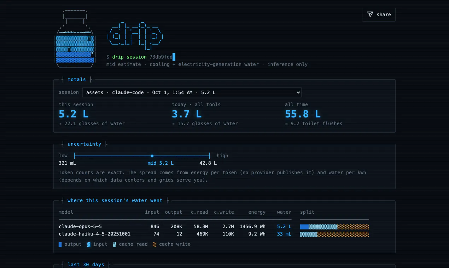Click the cache write legend swatch

tap(154, 244)
